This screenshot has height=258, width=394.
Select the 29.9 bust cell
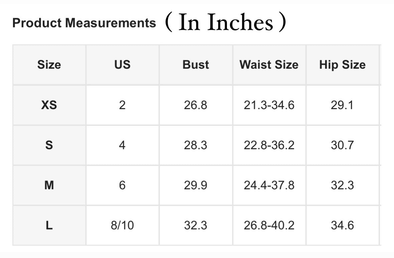click(x=196, y=185)
